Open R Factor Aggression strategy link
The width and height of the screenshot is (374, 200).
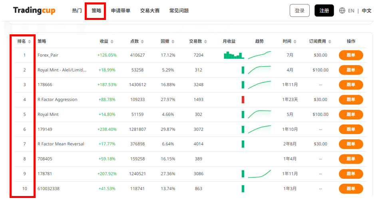tap(57, 99)
